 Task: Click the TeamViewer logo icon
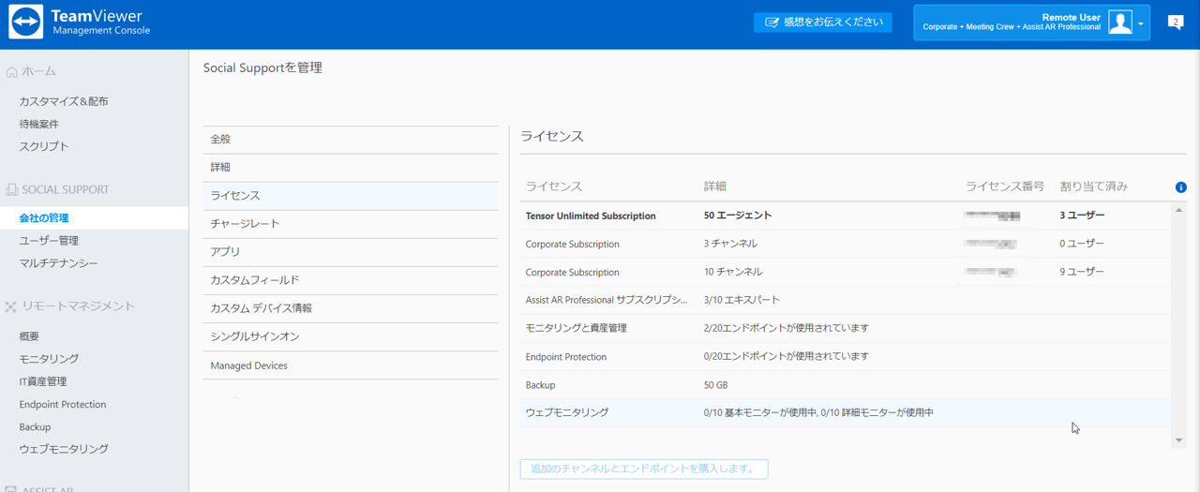click(25, 22)
